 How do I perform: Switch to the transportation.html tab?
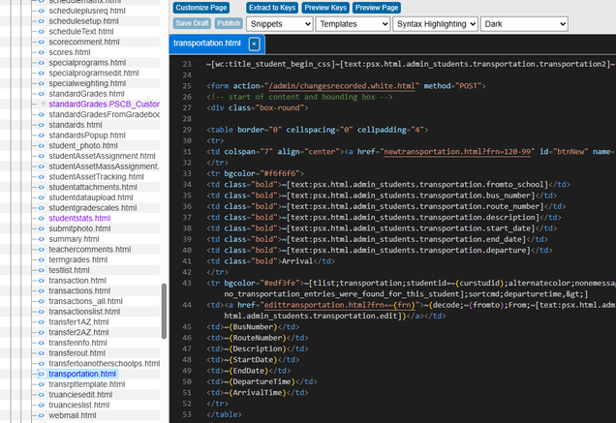206,44
